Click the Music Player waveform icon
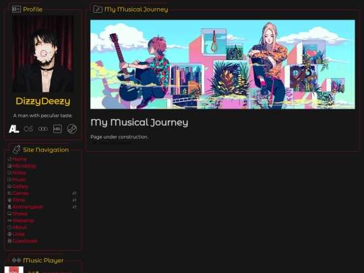 click(16, 260)
